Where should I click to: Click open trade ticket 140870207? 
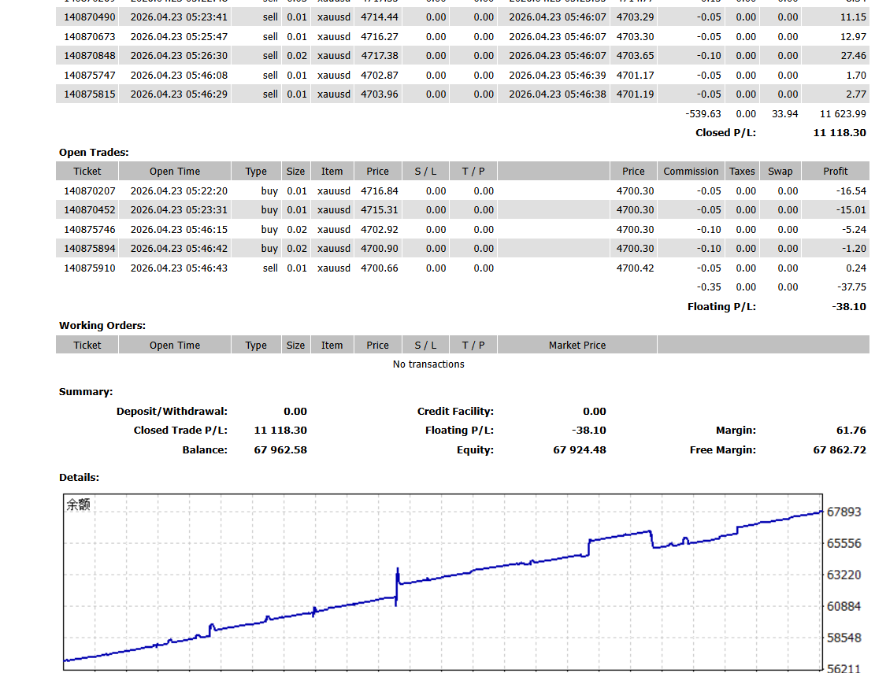coord(89,191)
